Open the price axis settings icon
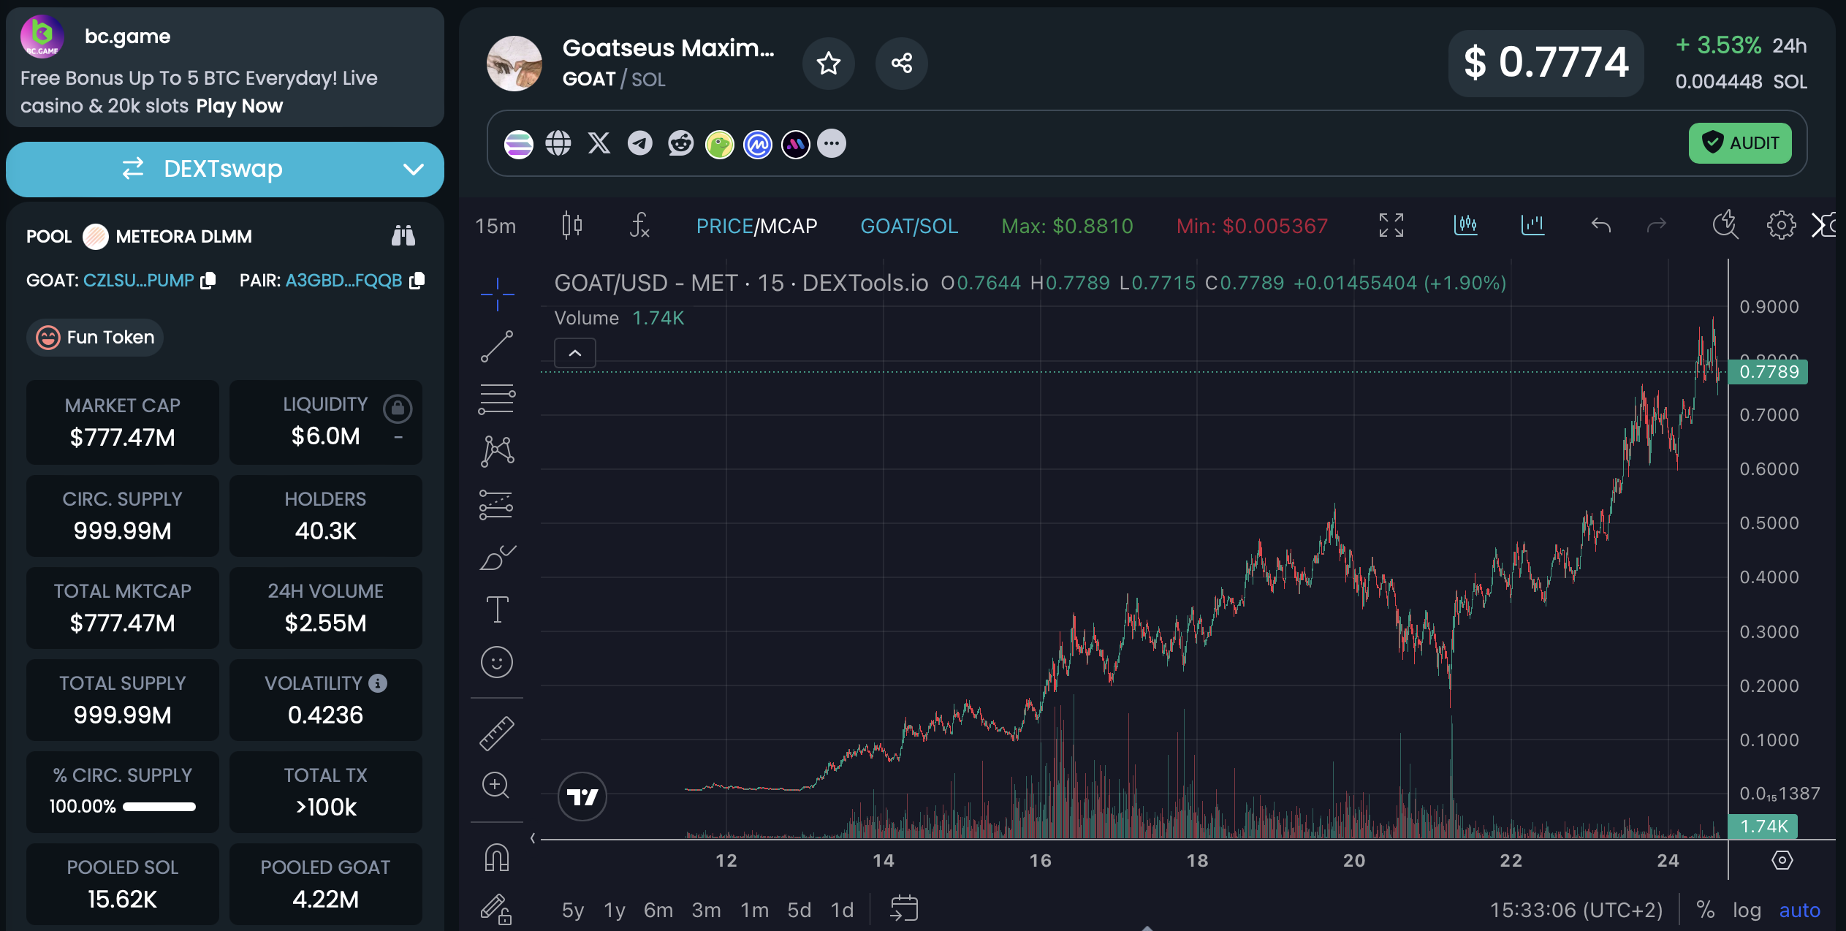1846x931 pixels. (x=1782, y=860)
